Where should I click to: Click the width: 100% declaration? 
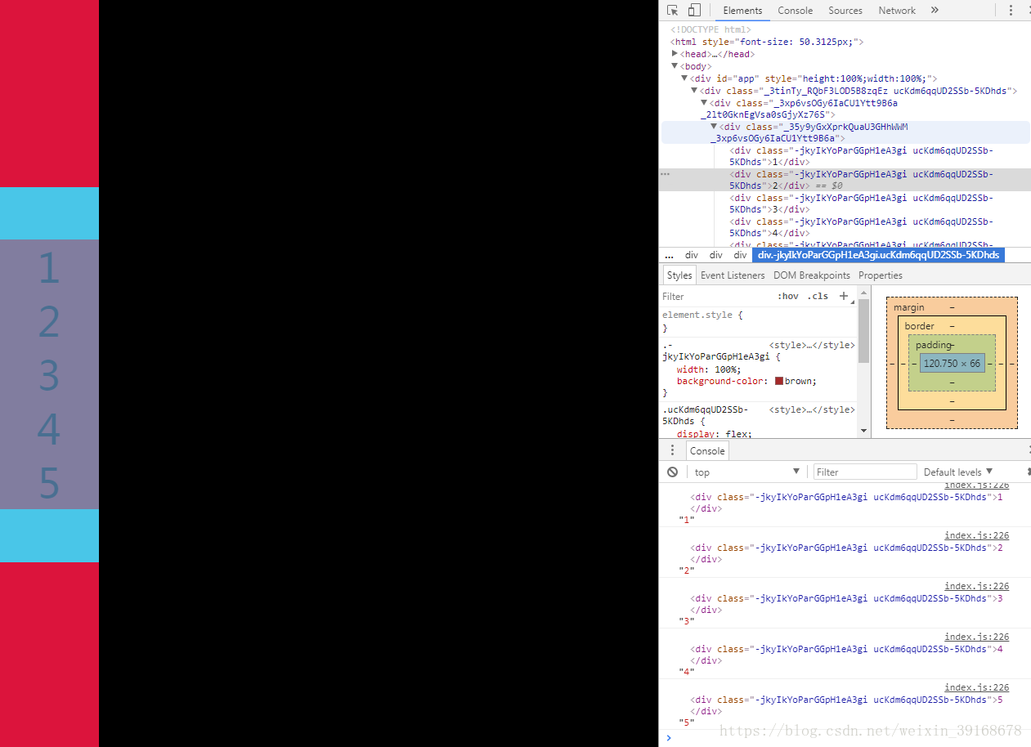pyautogui.click(x=709, y=369)
